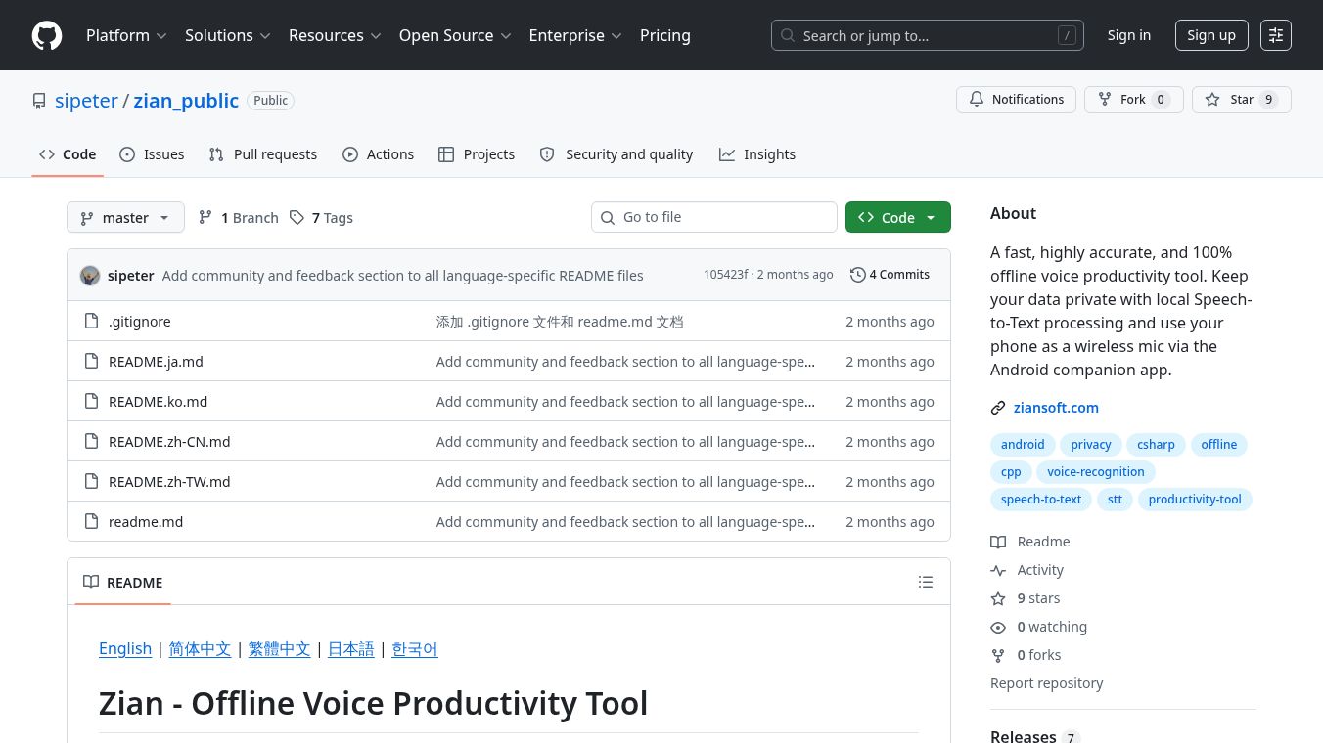Open the Insights tab
Screen dimensions: 1323x743
pyautogui.click(x=757, y=154)
